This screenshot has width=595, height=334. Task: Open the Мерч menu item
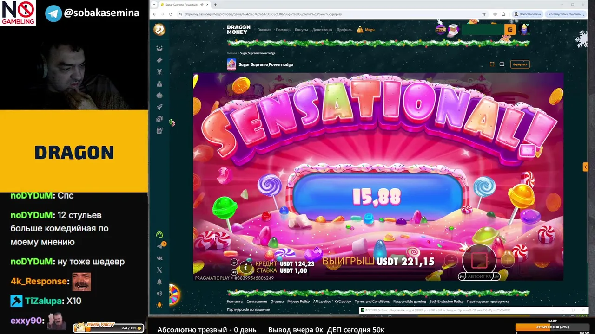coord(366,30)
